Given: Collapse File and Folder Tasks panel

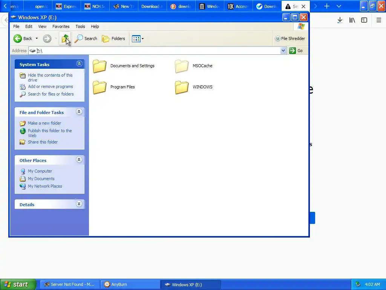Looking at the screenshot, I should click(79, 112).
